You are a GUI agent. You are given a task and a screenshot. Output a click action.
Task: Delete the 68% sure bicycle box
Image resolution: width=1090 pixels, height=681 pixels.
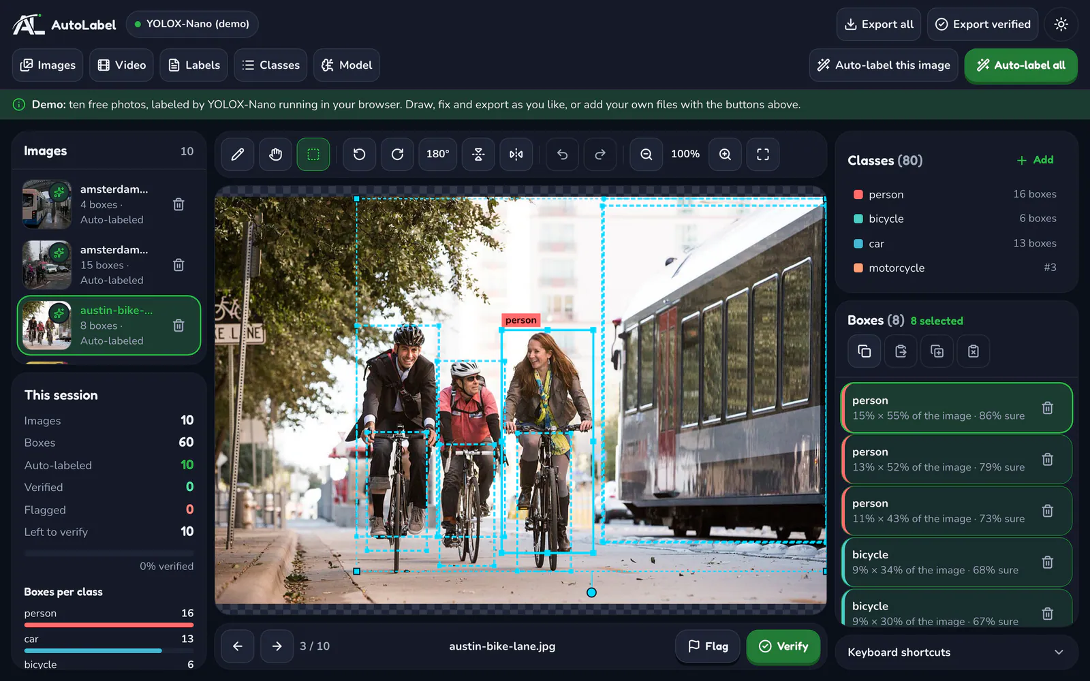(x=1048, y=562)
